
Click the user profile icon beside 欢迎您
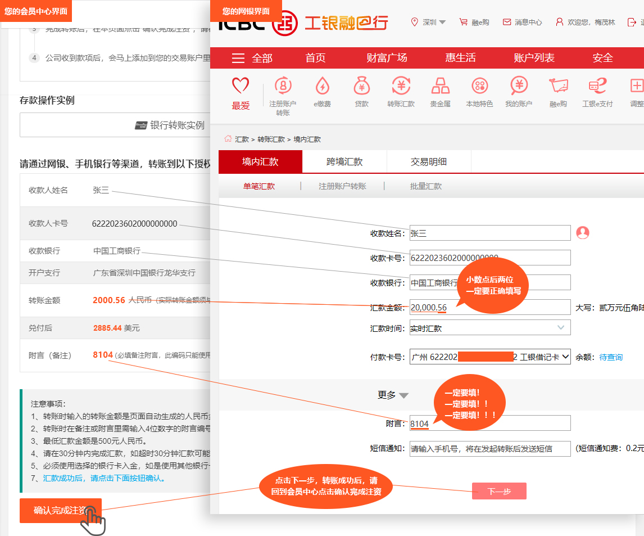pyautogui.click(x=559, y=22)
